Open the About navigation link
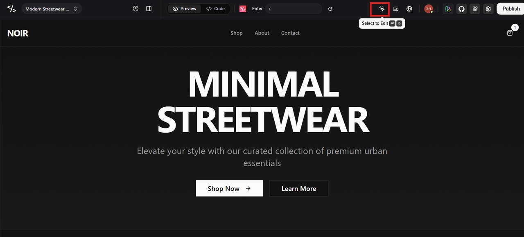The width and height of the screenshot is (524, 237). 262,33
